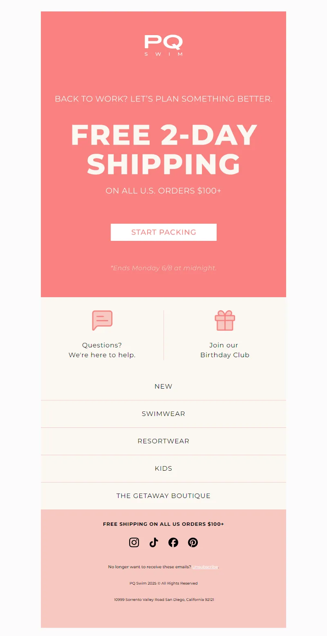Open the Facebook social icon
Screen dimensions: 327x636
tap(173, 543)
